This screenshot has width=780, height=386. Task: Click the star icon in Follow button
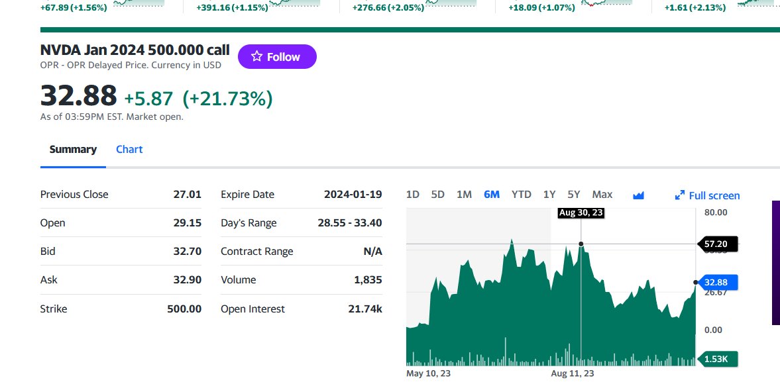click(256, 56)
